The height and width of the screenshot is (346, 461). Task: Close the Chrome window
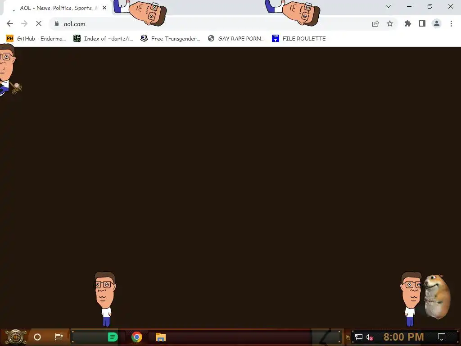pos(450,6)
